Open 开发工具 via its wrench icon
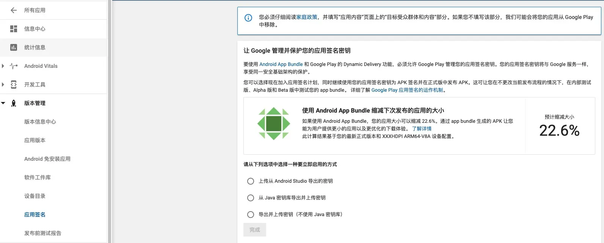This screenshot has width=604, height=243. (x=14, y=85)
